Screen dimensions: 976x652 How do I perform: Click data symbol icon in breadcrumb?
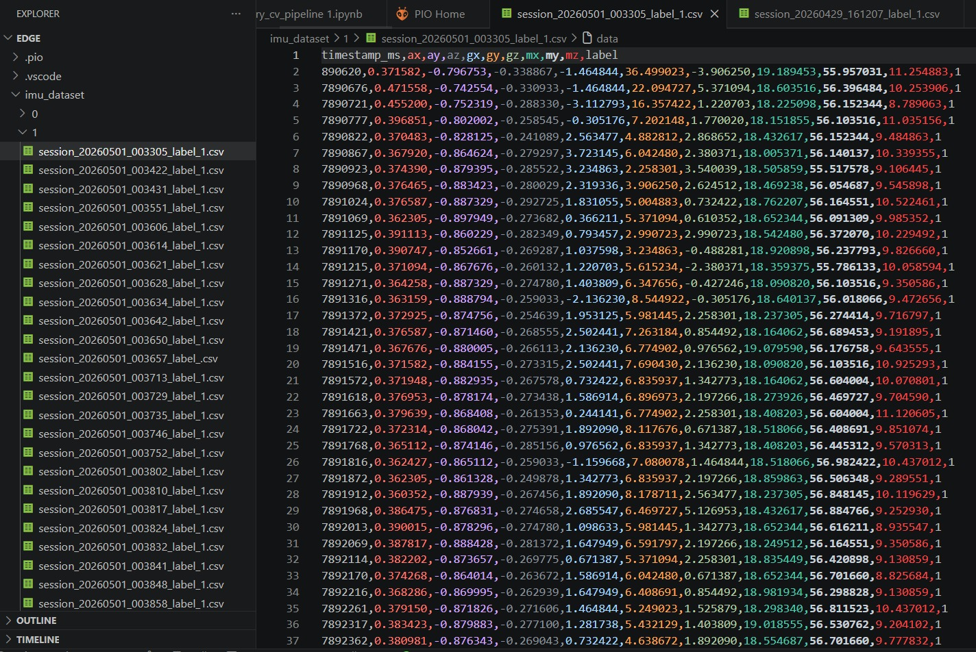587,39
